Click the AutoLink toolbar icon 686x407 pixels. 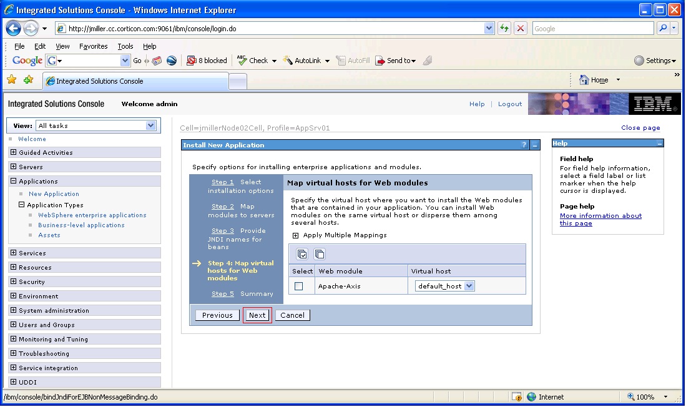coord(288,61)
